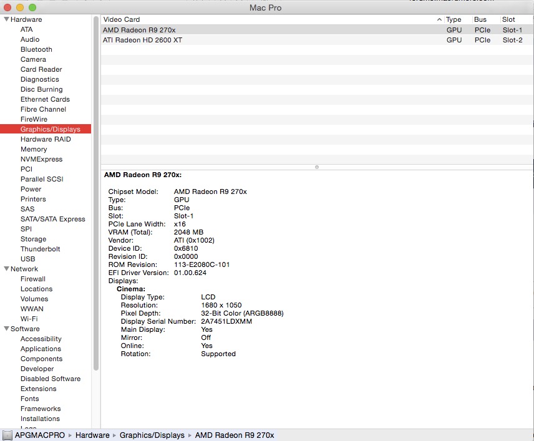Select Disabled Software entry
The height and width of the screenshot is (441, 534).
(x=51, y=379)
